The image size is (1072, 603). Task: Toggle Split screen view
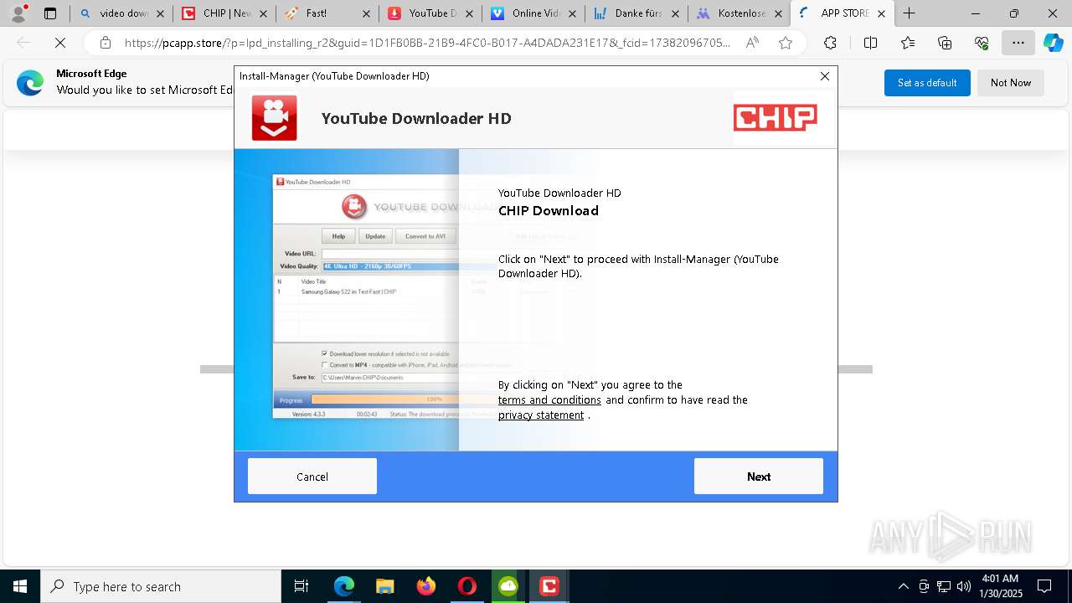(x=870, y=43)
